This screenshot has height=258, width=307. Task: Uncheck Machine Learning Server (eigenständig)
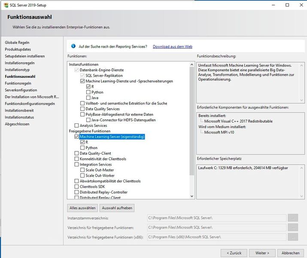click(76, 137)
